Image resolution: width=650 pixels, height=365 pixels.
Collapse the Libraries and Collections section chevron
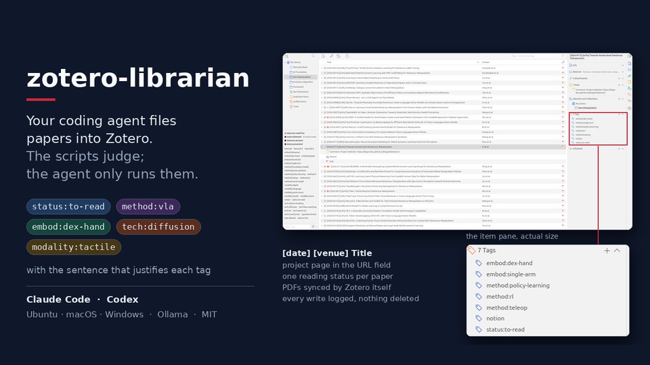623,99
